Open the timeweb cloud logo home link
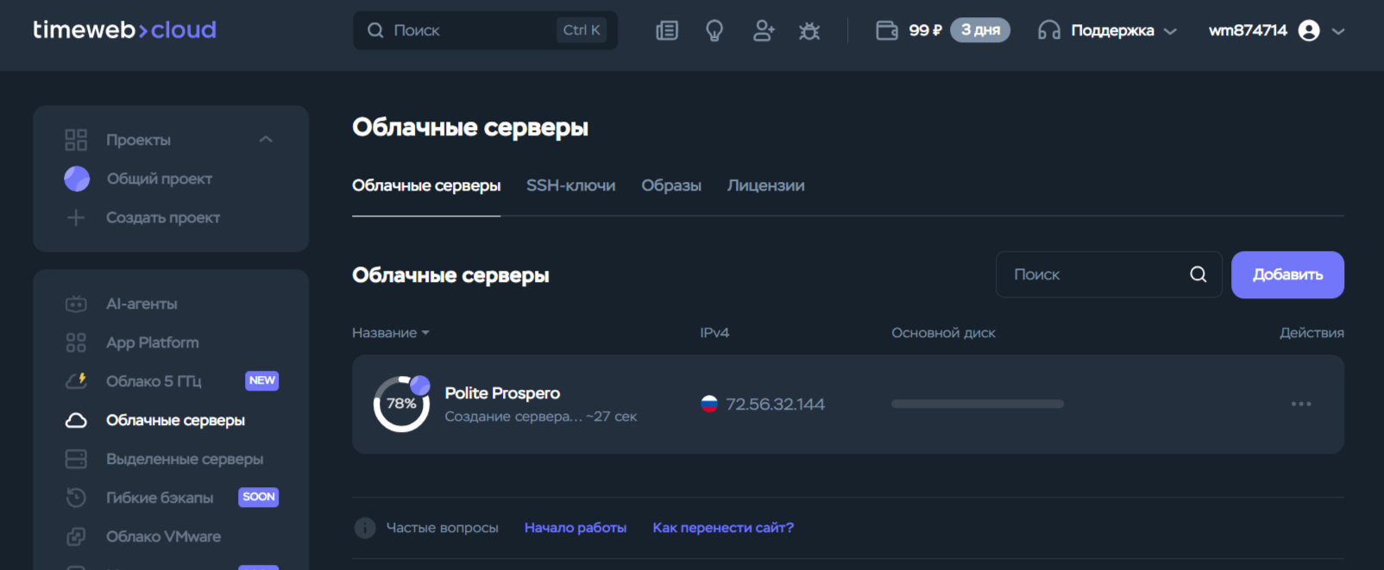 124,30
